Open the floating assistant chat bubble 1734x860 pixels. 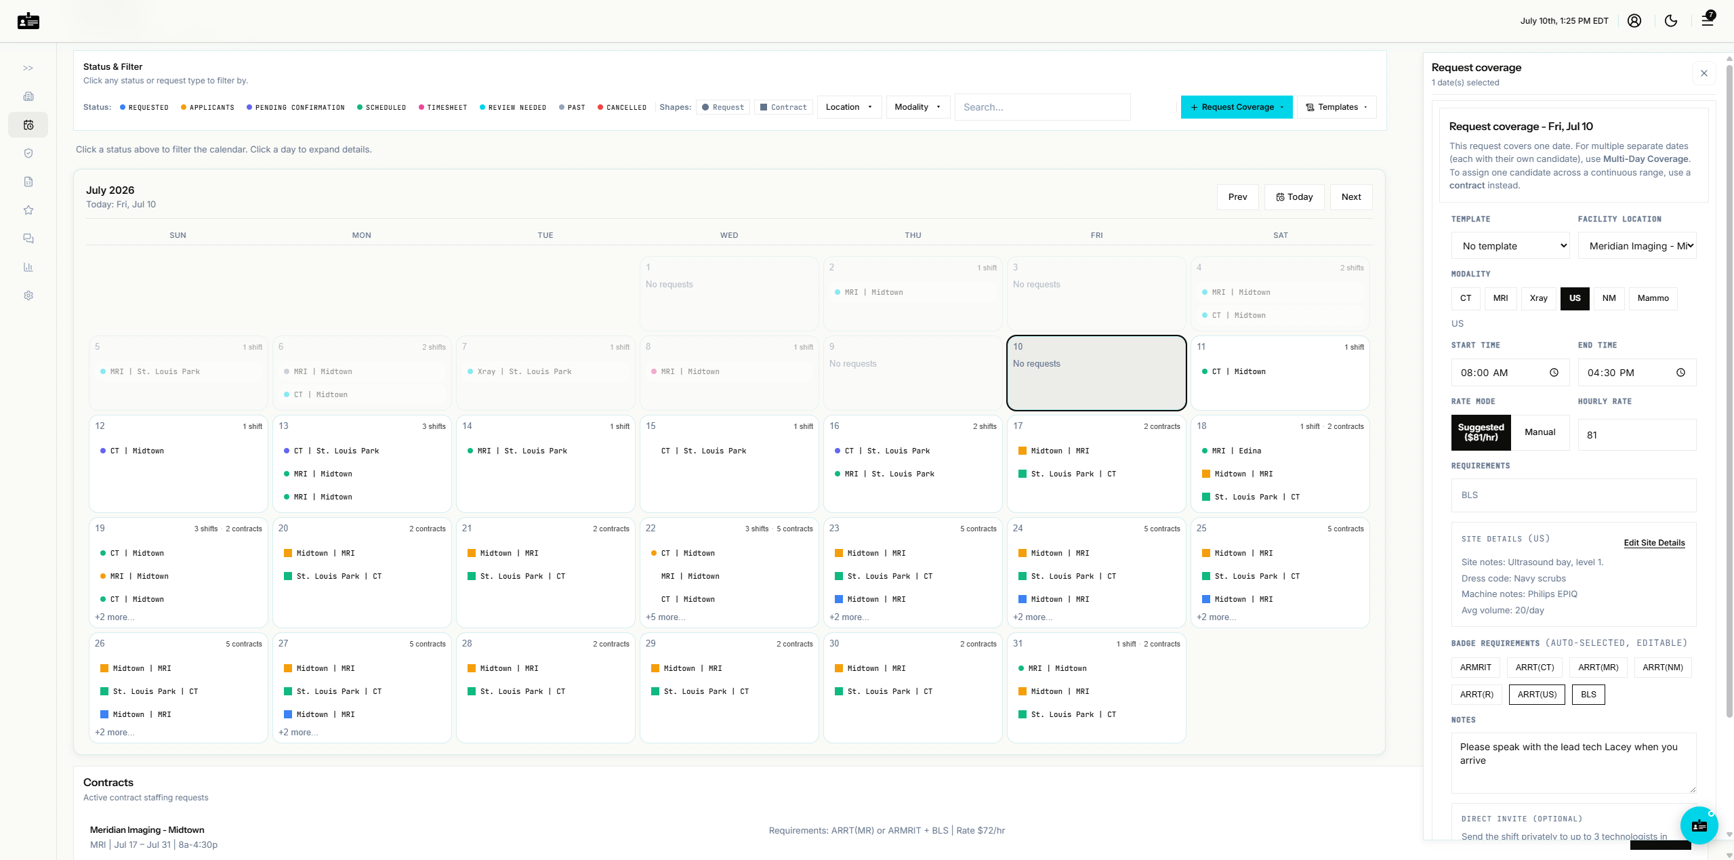(1699, 825)
